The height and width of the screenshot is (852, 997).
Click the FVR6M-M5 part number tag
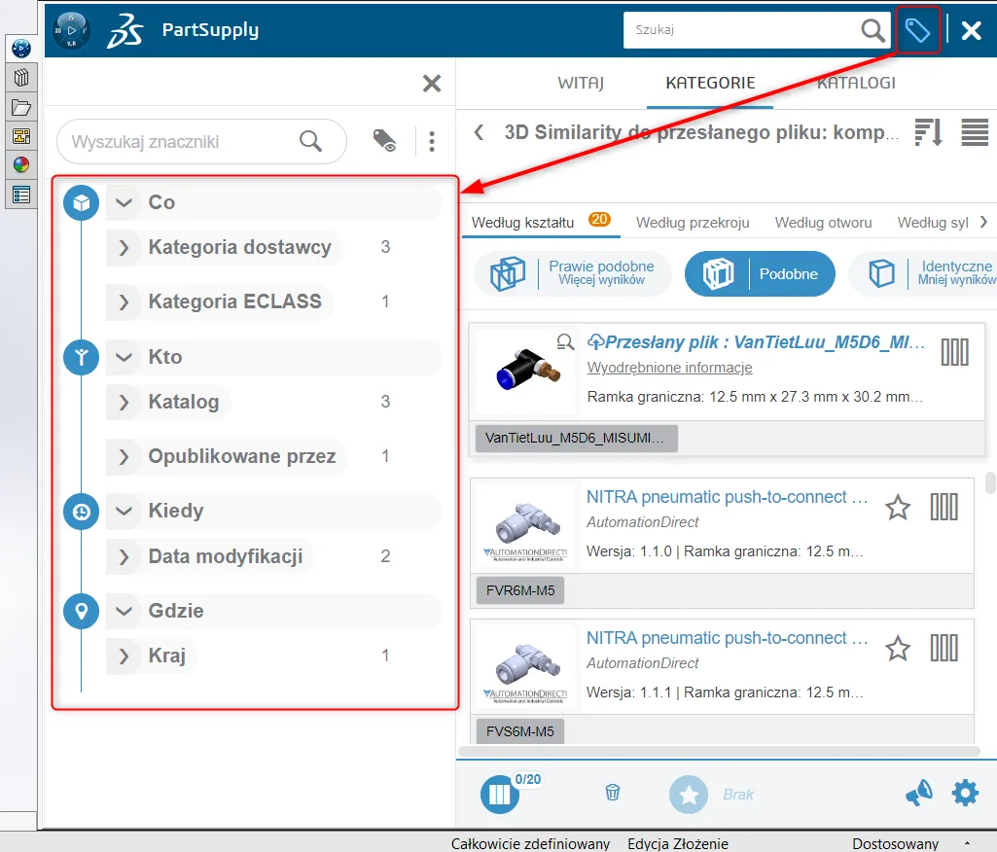click(520, 590)
